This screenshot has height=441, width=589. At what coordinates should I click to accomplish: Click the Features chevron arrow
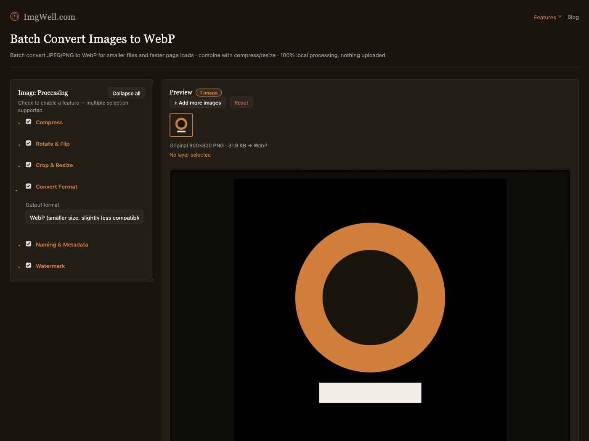coord(560,17)
